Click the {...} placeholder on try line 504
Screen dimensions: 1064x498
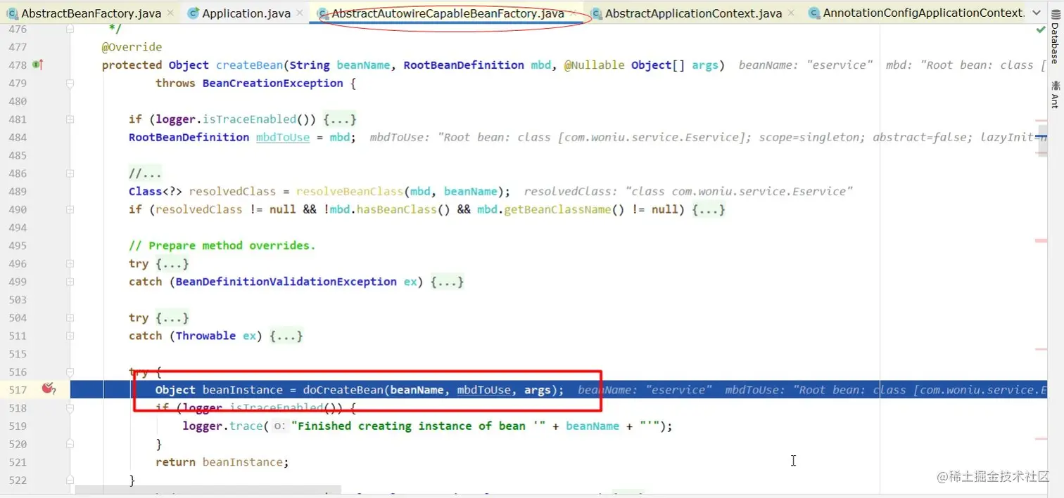click(x=172, y=317)
